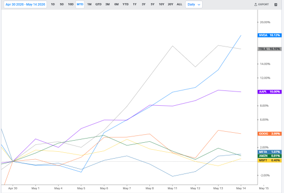Click the Apr 30 x-axis date

(x=13, y=188)
